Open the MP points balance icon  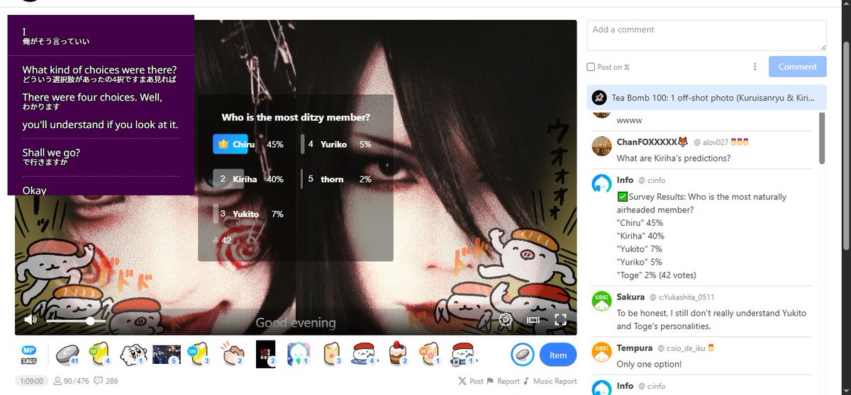(x=29, y=355)
